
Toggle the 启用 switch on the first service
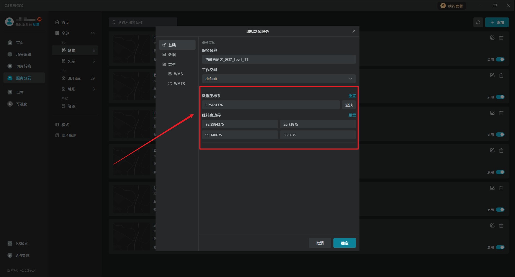[500, 59]
